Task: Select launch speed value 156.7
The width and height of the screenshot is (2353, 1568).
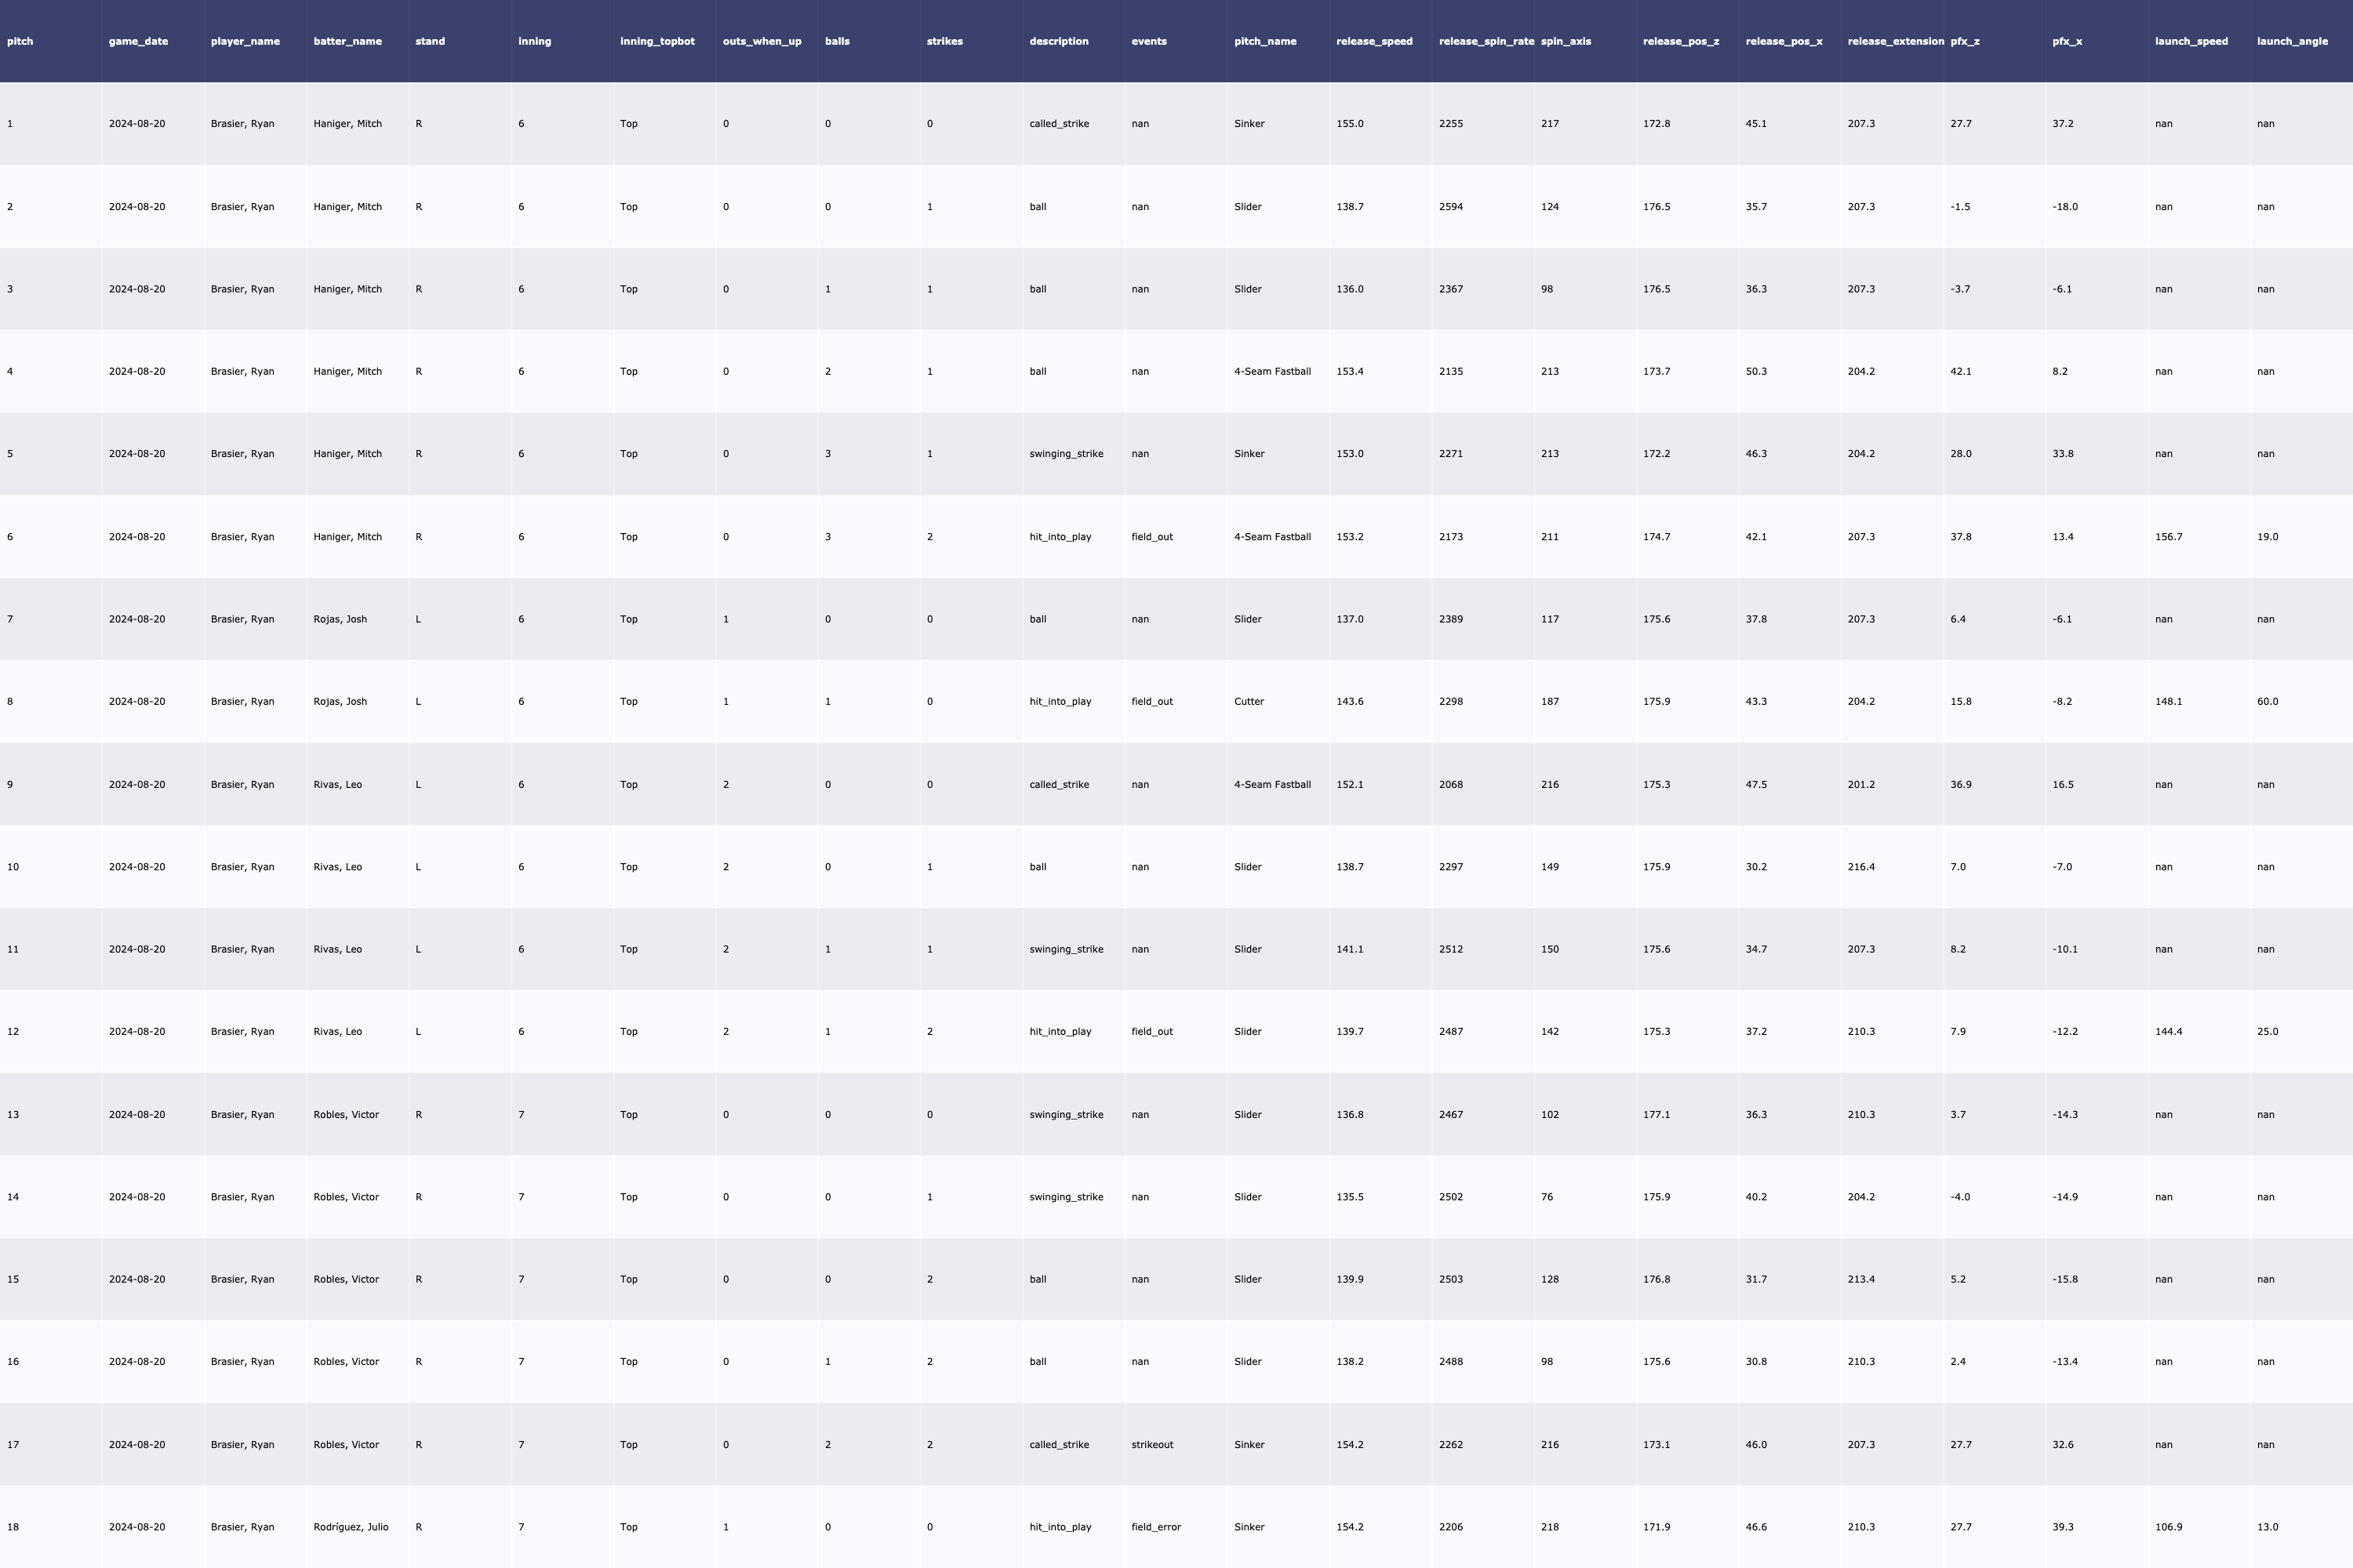Action: (2168, 537)
